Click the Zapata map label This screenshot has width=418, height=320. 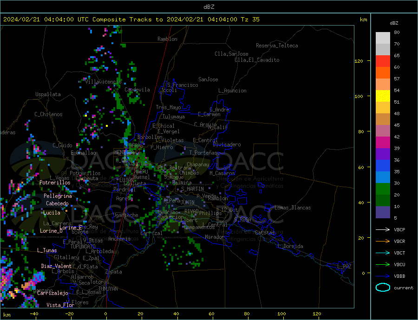(114, 272)
